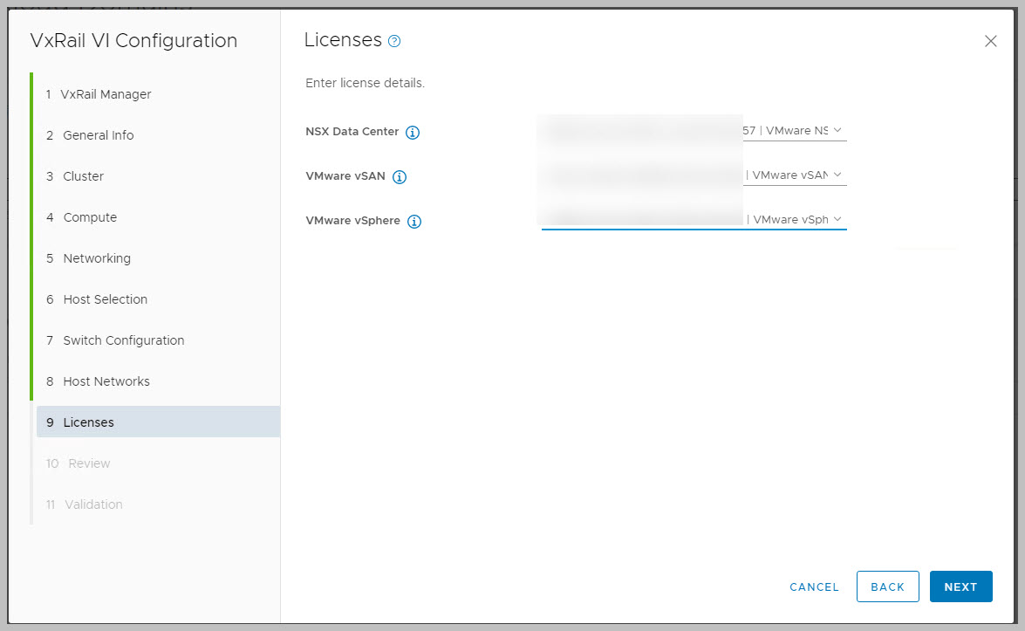The image size is (1025, 631).
Task: Open the Compute step
Action: 89,217
